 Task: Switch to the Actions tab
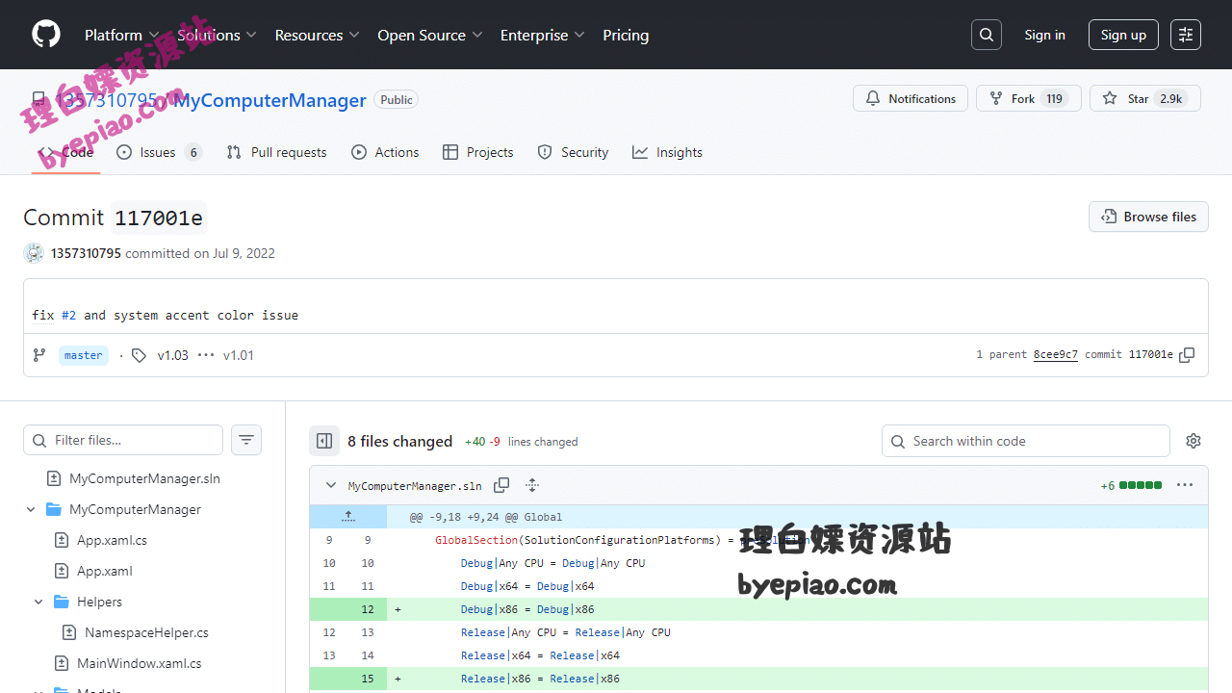(x=385, y=152)
